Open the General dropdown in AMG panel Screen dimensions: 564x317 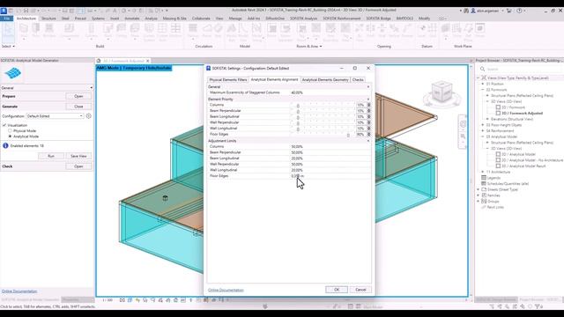point(47,88)
